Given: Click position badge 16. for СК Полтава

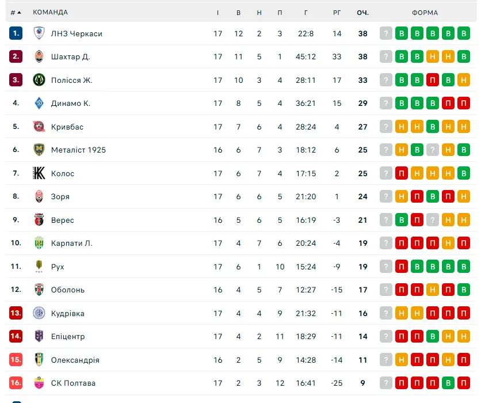Looking at the screenshot, I should [x=16, y=383].
